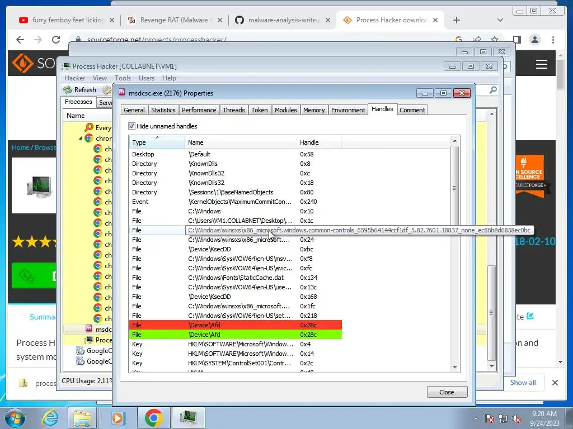Switch to the Environment tab
Image resolution: width=573 pixels, height=429 pixels.
pos(348,110)
